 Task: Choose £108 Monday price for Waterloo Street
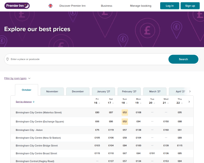[x=138, y=112]
